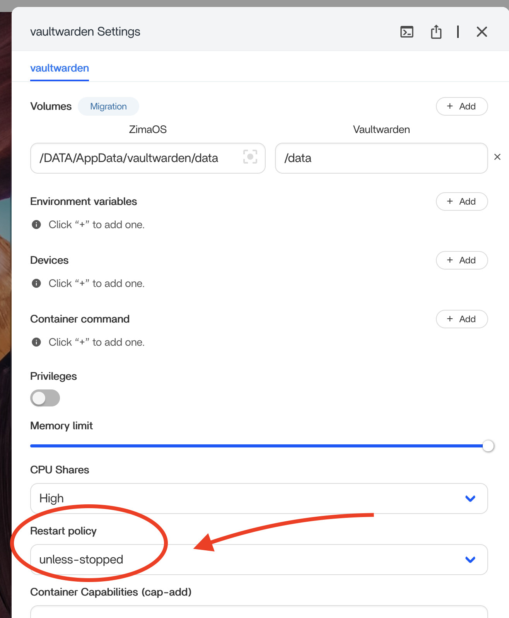
Task: Open the terminal icon in header
Action: (407, 32)
